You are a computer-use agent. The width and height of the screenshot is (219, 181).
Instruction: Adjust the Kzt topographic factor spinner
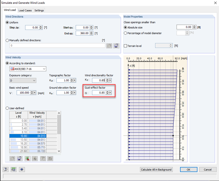click(72, 80)
